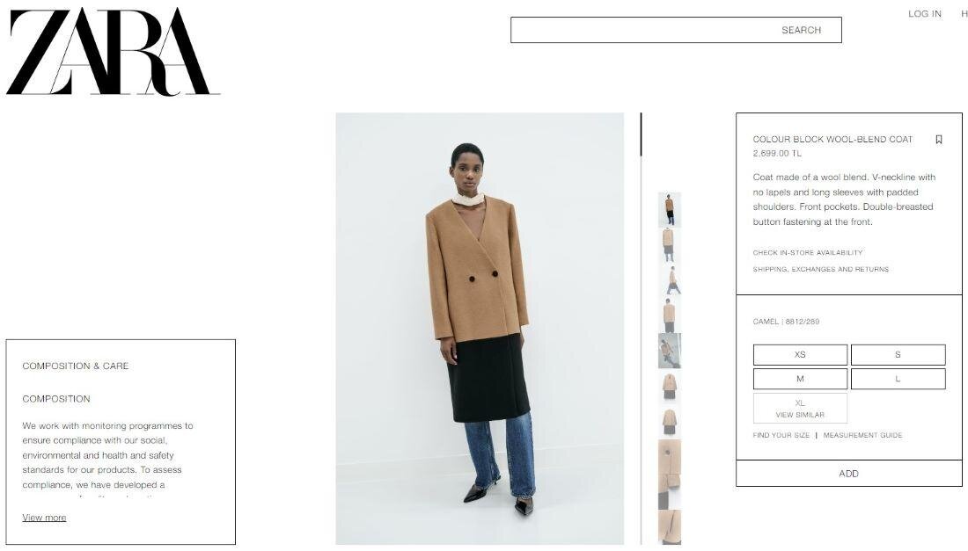The width and height of the screenshot is (968, 551).
Task: Select the walking model thumbnail
Action: point(669,280)
